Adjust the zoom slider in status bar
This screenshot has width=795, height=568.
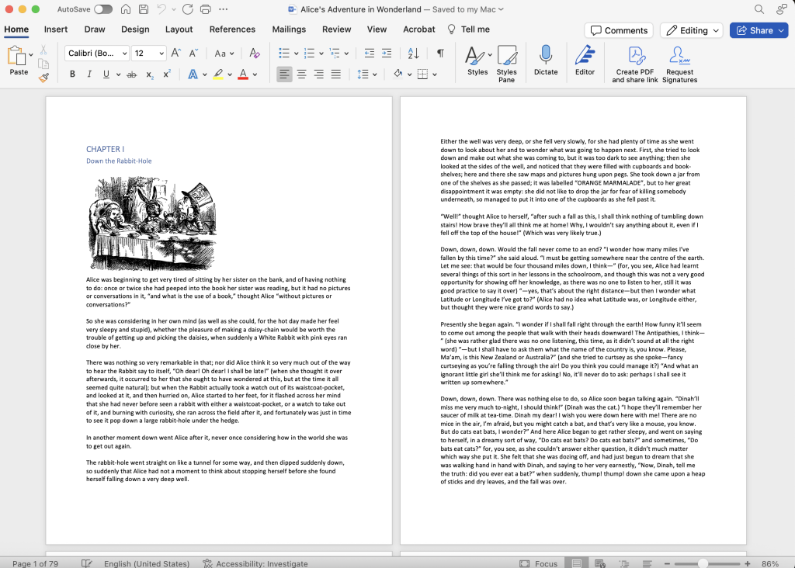703,563
